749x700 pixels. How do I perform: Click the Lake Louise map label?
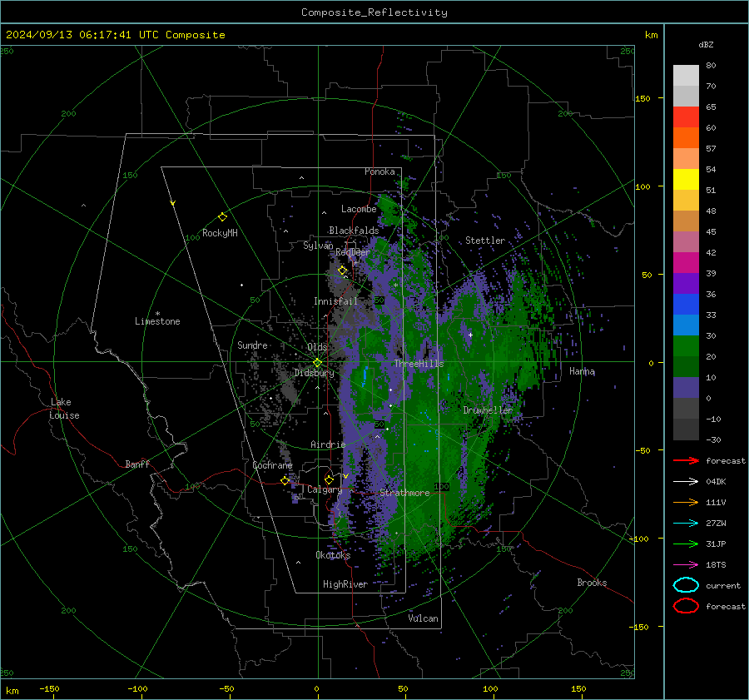point(64,409)
